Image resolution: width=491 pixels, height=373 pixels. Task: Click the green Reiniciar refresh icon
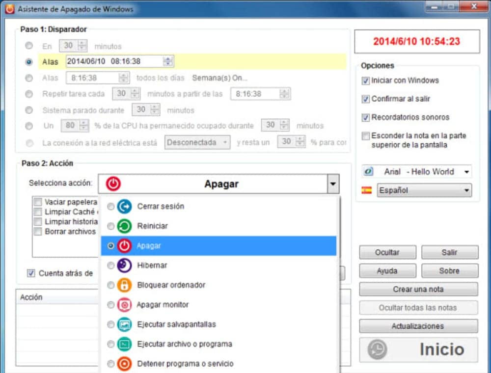tap(124, 226)
